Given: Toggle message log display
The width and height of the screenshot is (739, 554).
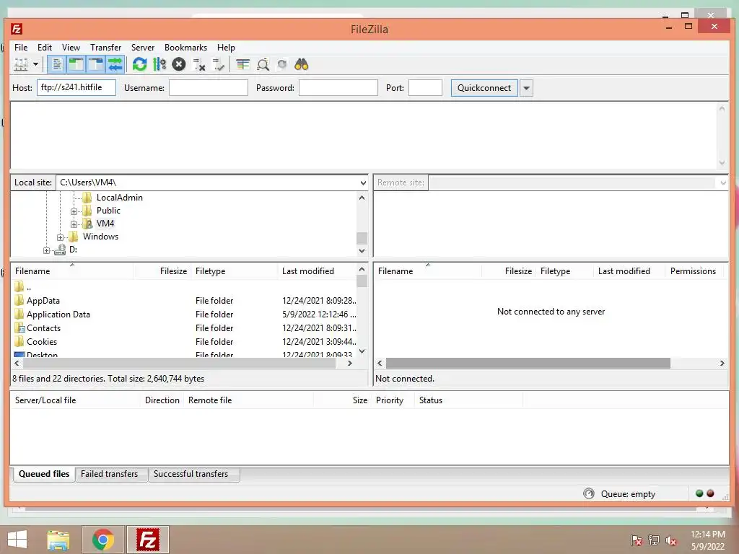Looking at the screenshot, I should [x=56, y=64].
